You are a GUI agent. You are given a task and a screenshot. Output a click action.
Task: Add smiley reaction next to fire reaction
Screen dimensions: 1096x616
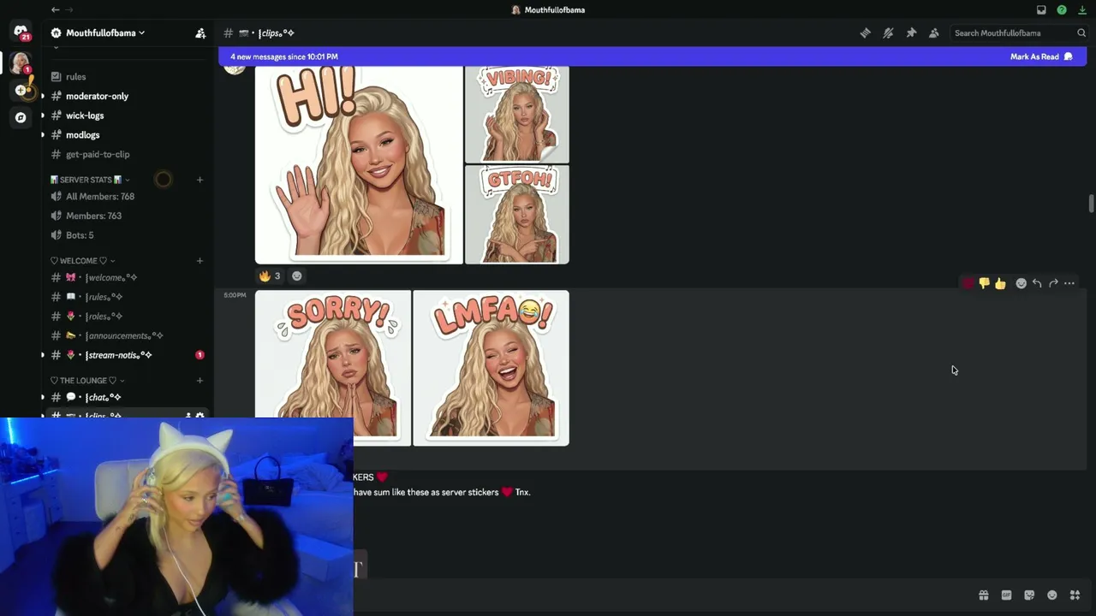pyautogui.click(x=297, y=275)
